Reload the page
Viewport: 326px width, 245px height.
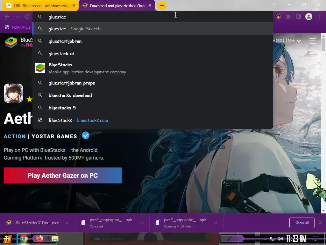coord(27,17)
